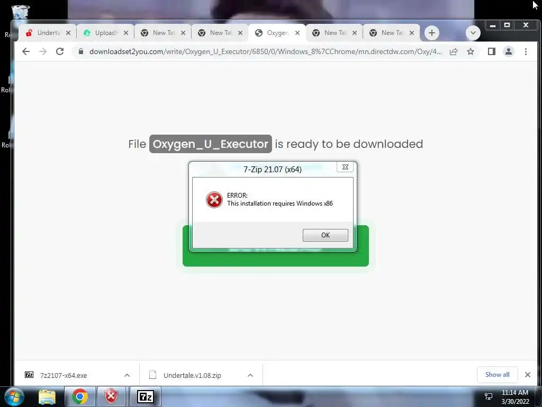Close the second New Tab

240,33
